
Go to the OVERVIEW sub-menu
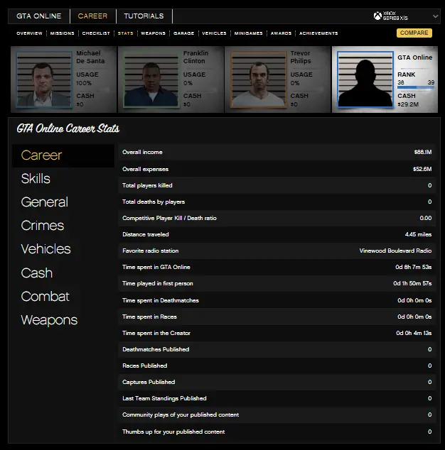[29, 33]
